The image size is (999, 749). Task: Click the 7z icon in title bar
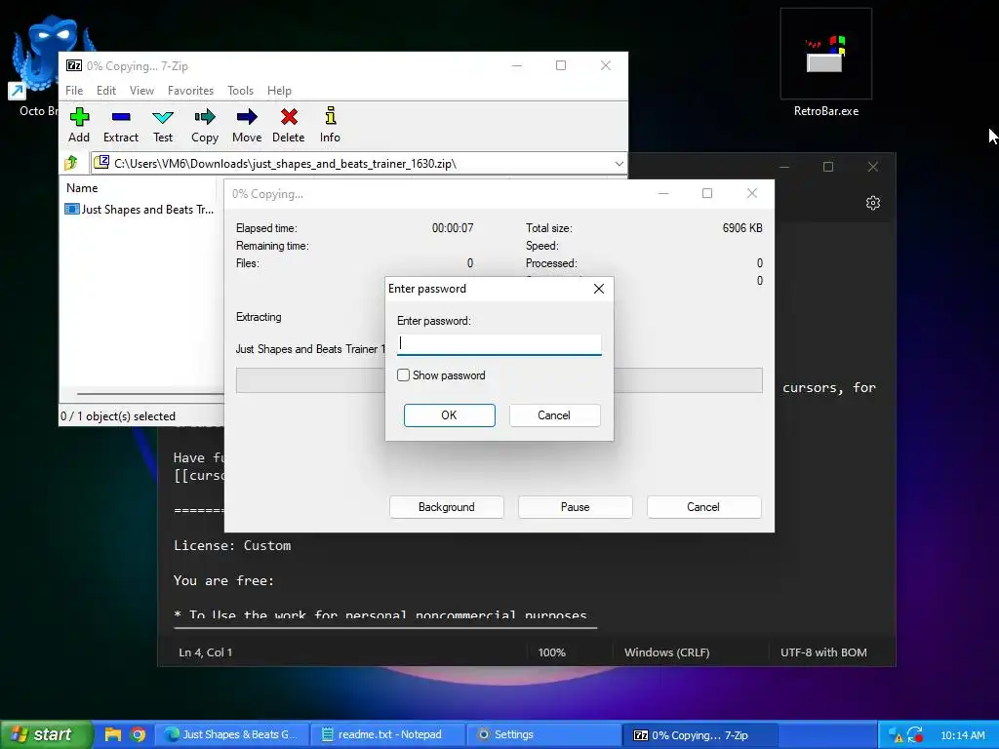[x=74, y=65]
